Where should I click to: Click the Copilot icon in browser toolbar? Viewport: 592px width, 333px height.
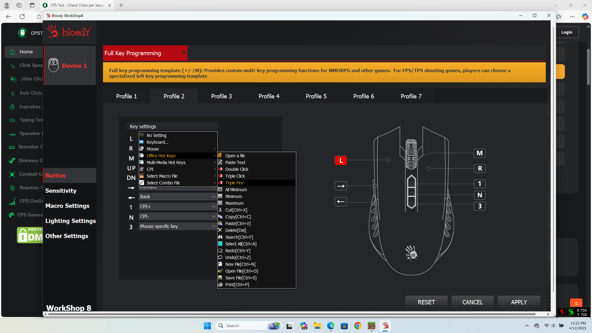(585, 16)
